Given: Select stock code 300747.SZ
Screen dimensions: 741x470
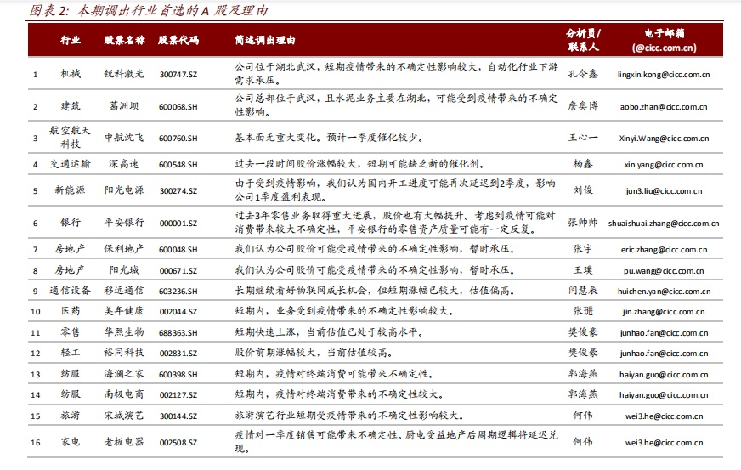Looking at the screenshot, I should click(x=178, y=75).
